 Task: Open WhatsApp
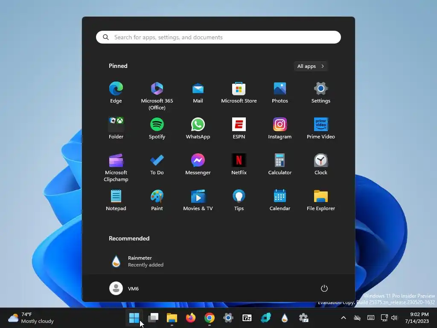[x=198, y=129]
